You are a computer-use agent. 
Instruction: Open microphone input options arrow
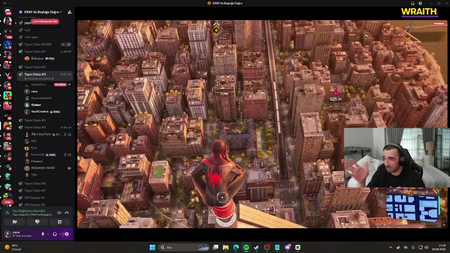pyautogui.click(x=48, y=234)
